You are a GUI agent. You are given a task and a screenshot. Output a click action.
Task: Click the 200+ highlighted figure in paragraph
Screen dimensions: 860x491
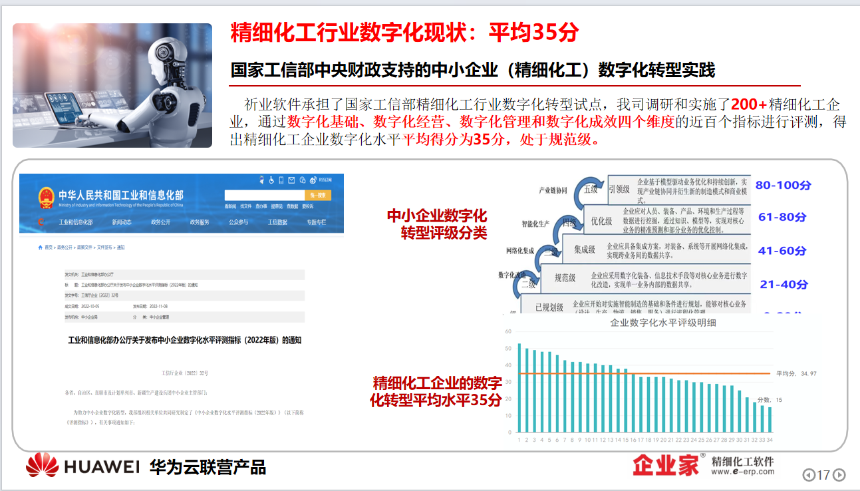[750, 104]
